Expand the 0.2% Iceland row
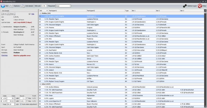This screenshot has height=108, width=207. [x=40, y=70]
